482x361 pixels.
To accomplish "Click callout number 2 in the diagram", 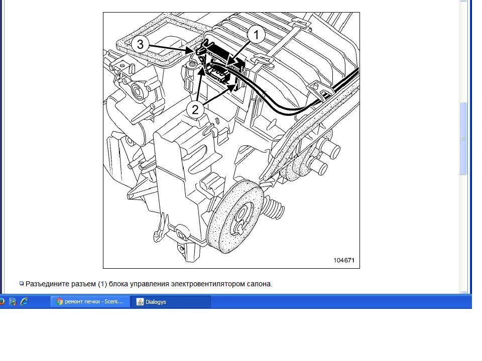I will coord(195,109).
